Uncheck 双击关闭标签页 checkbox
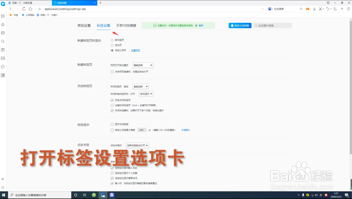The height and width of the screenshot is (199, 352). pyautogui.click(x=112, y=100)
